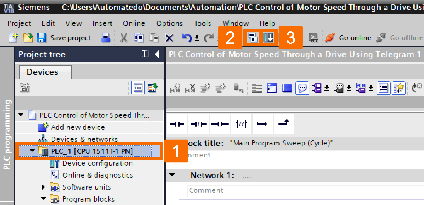The height and width of the screenshot is (205, 424).
Task: Expand the Software units node
Action: pyautogui.click(x=44, y=187)
